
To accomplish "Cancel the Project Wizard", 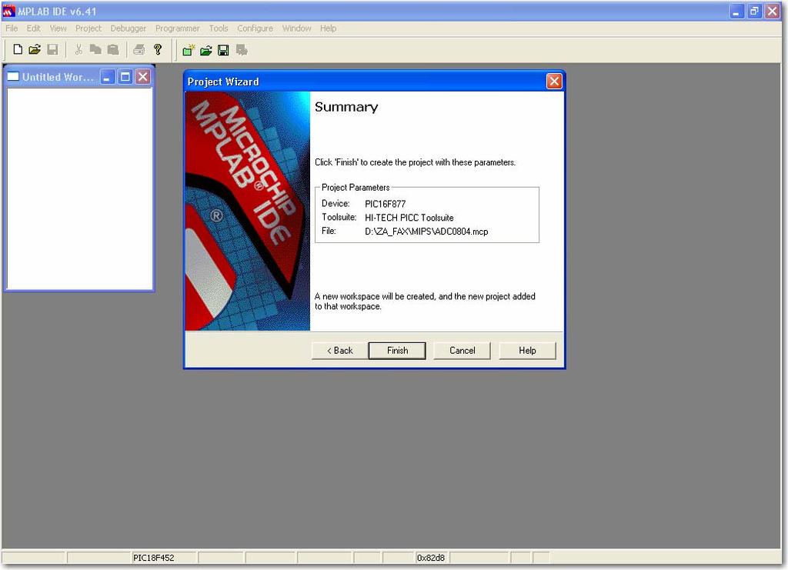I will pos(462,351).
